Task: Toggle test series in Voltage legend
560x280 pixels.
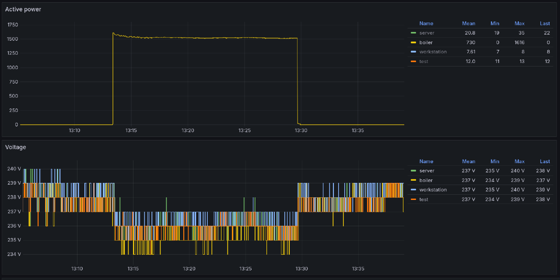Action: coord(423,199)
